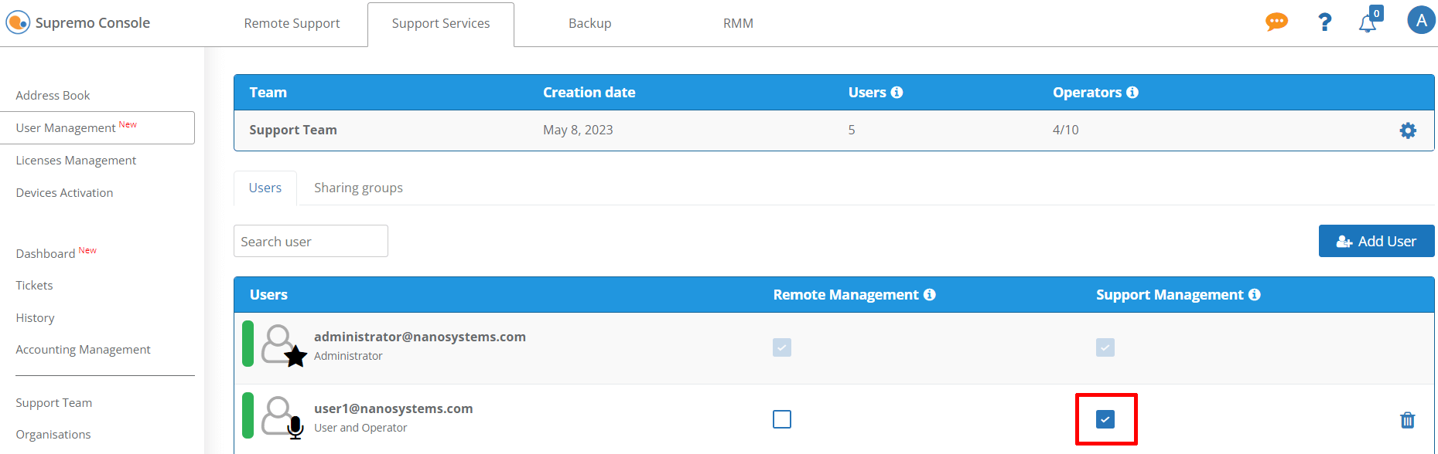The height and width of the screenshot is (454, 1438).
Task: Click the Add User button
Action: tap(1377, 241)
